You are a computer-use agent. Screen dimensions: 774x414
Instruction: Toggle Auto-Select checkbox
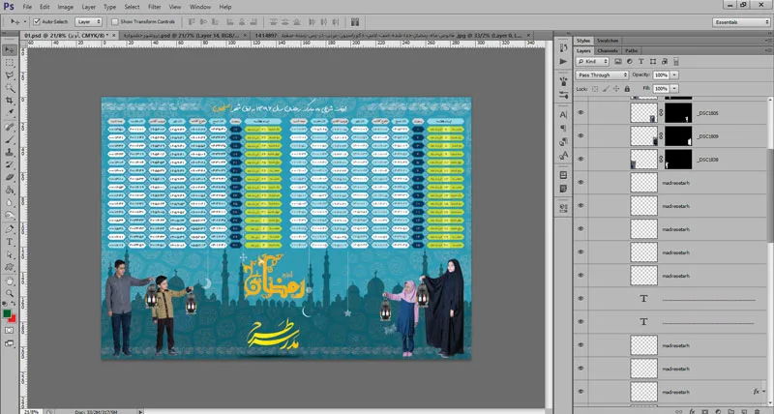pos(37,21)
